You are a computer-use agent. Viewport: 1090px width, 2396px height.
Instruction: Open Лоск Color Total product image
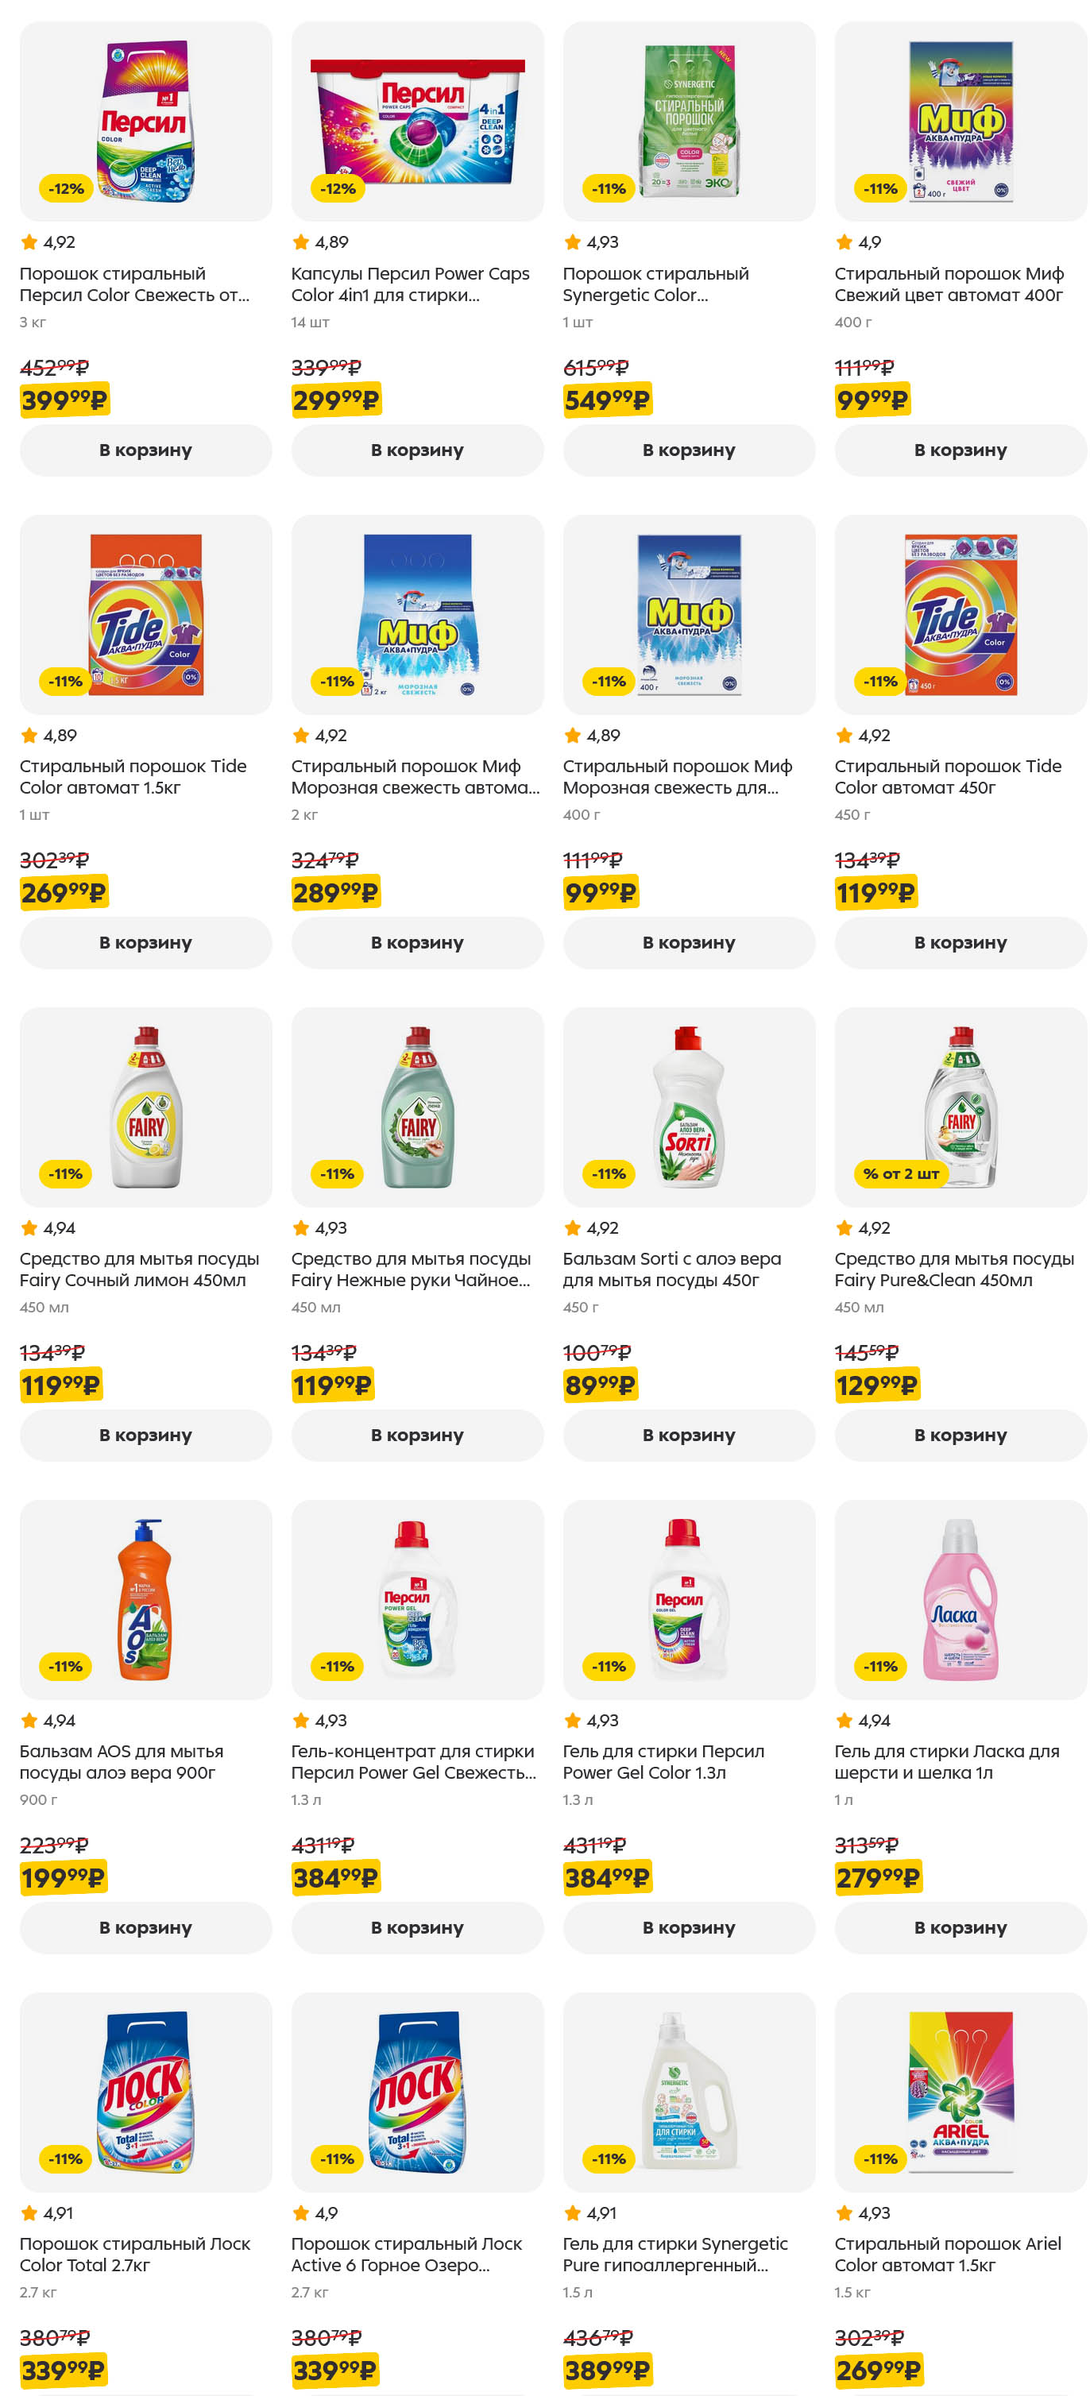coord(145,2091)
